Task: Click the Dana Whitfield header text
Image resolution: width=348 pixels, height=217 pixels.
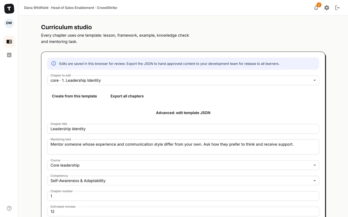Action: click(x=71, y=8)
